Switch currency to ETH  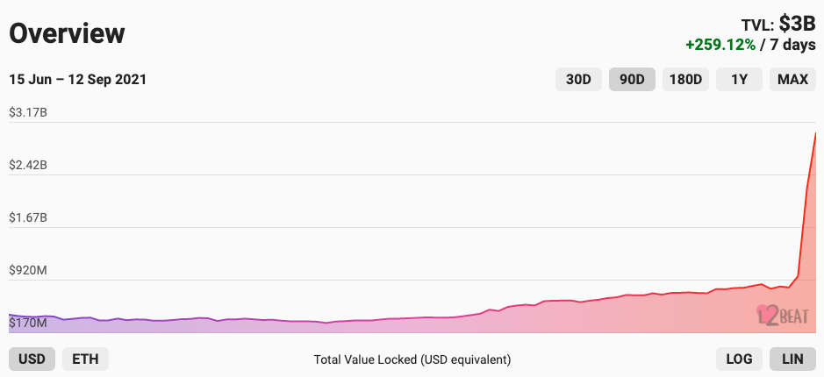(85, 359)
